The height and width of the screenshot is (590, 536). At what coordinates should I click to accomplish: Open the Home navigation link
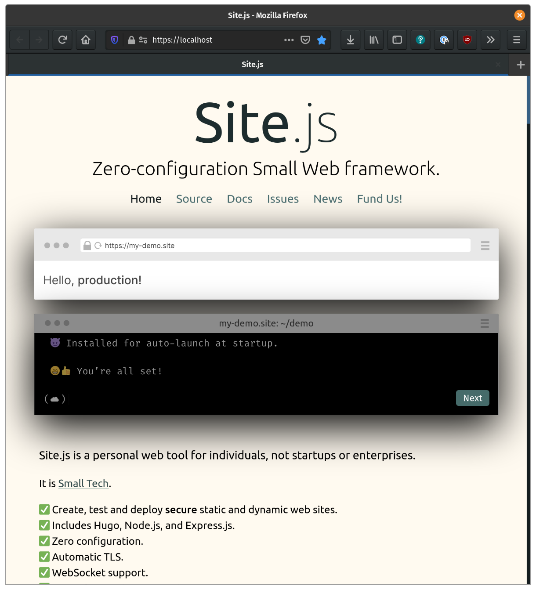146,199
